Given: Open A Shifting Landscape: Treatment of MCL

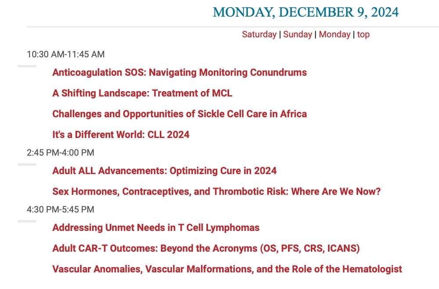Looking at the screenshot, I should (x=142, y=93).
